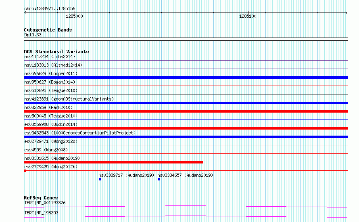Click the esv3432543 (1000GenomesConsortiumPilotProject) label
Image resolution: width=359 pixels, height=222 pixels.
coord(80,133)
